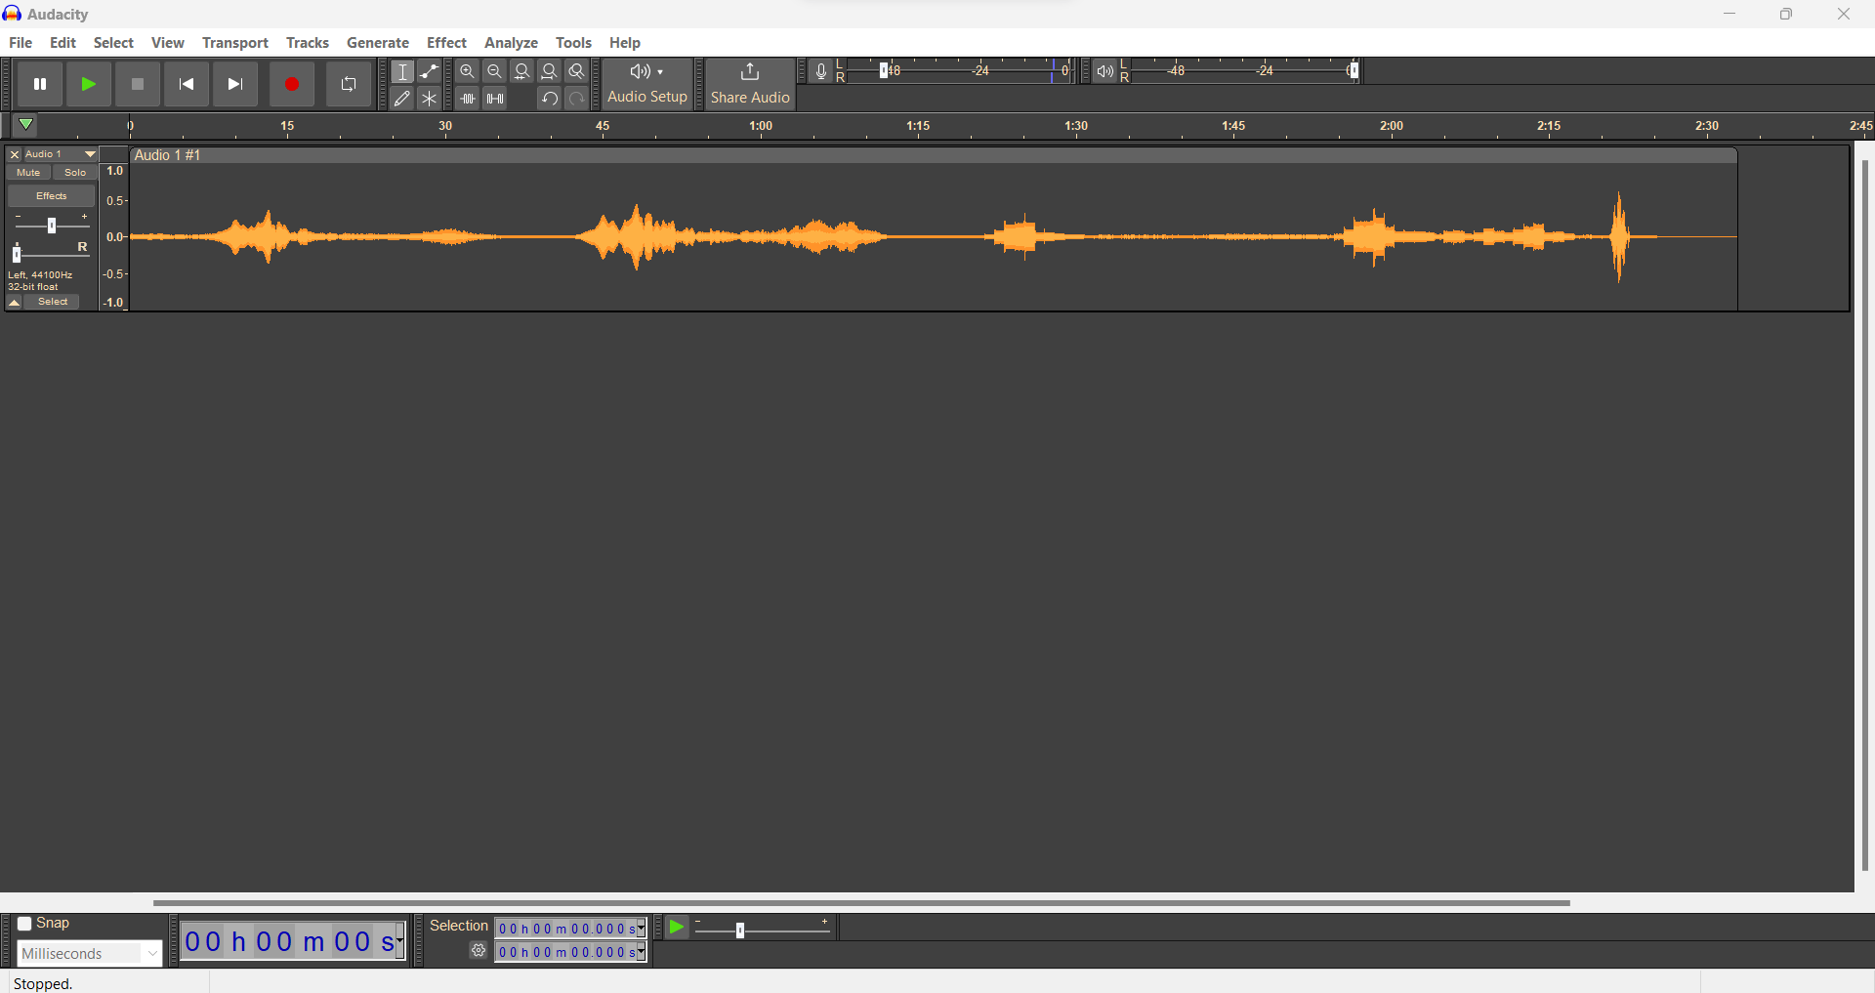Click the Share Audio button

click(x=750, y=84)
